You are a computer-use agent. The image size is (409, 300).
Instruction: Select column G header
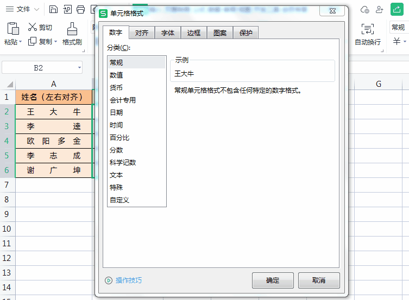[x=378, y=84]
